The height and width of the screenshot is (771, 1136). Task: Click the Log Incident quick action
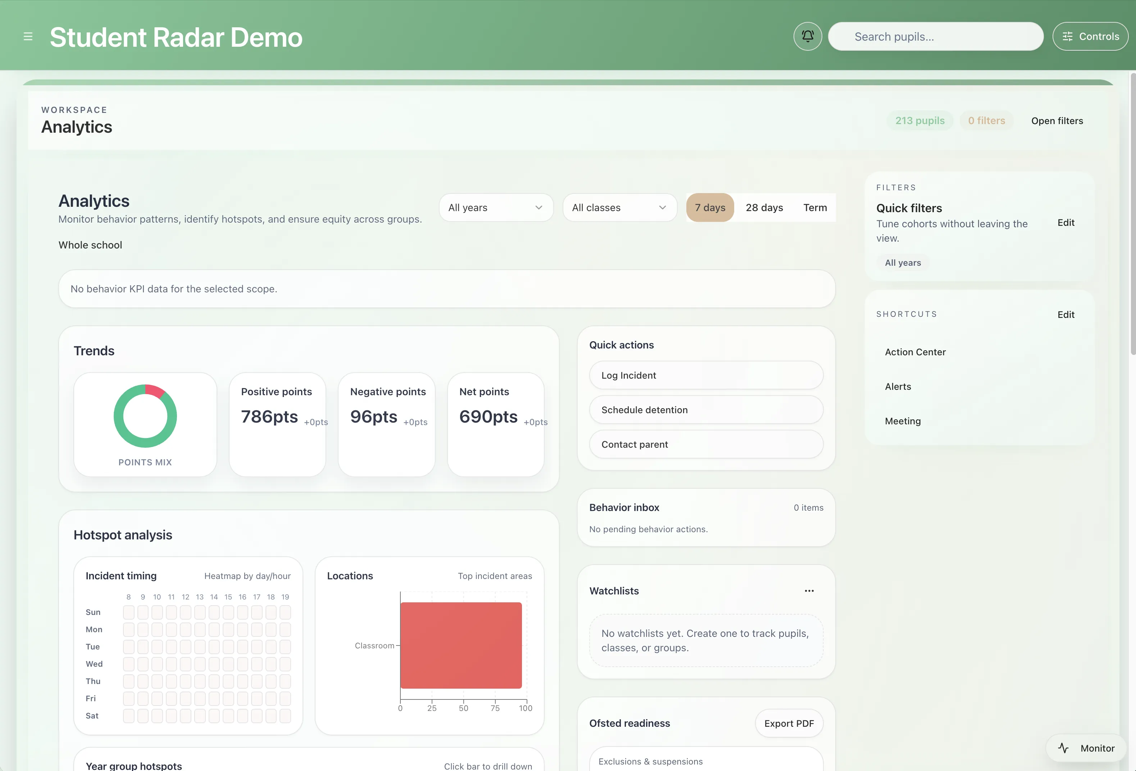[x=706, y=375]
